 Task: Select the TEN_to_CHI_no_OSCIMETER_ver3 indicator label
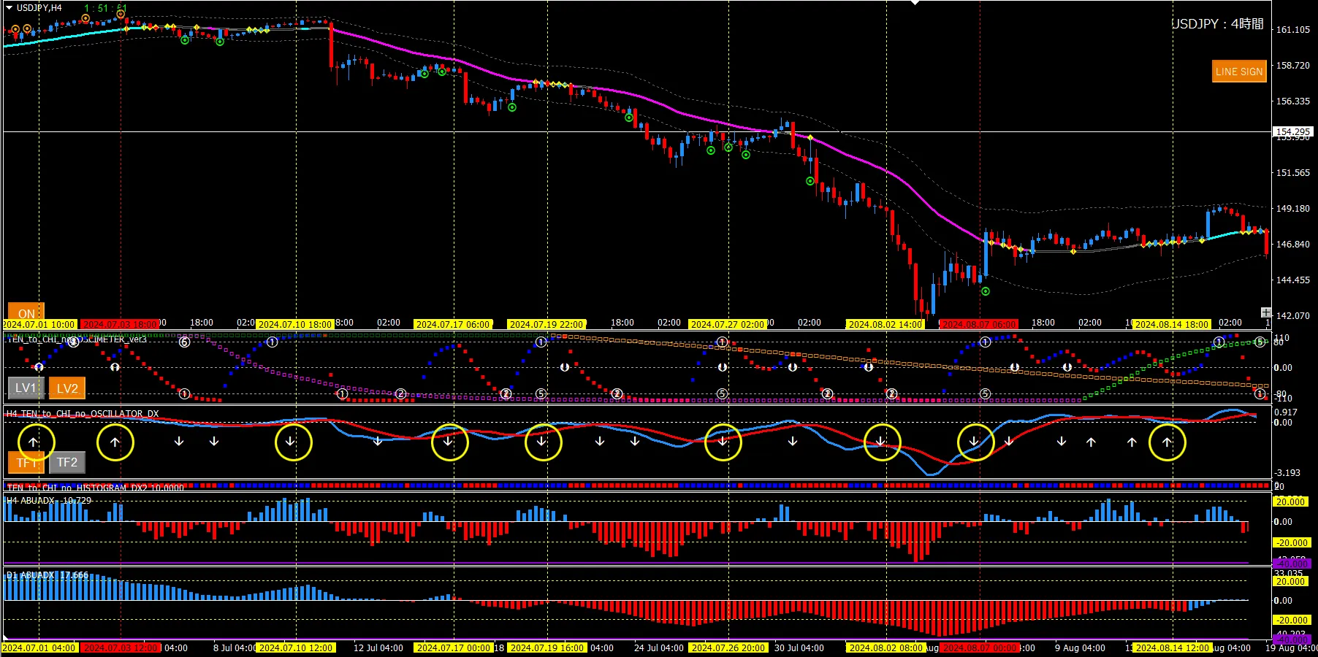click(x=76, y=339)
